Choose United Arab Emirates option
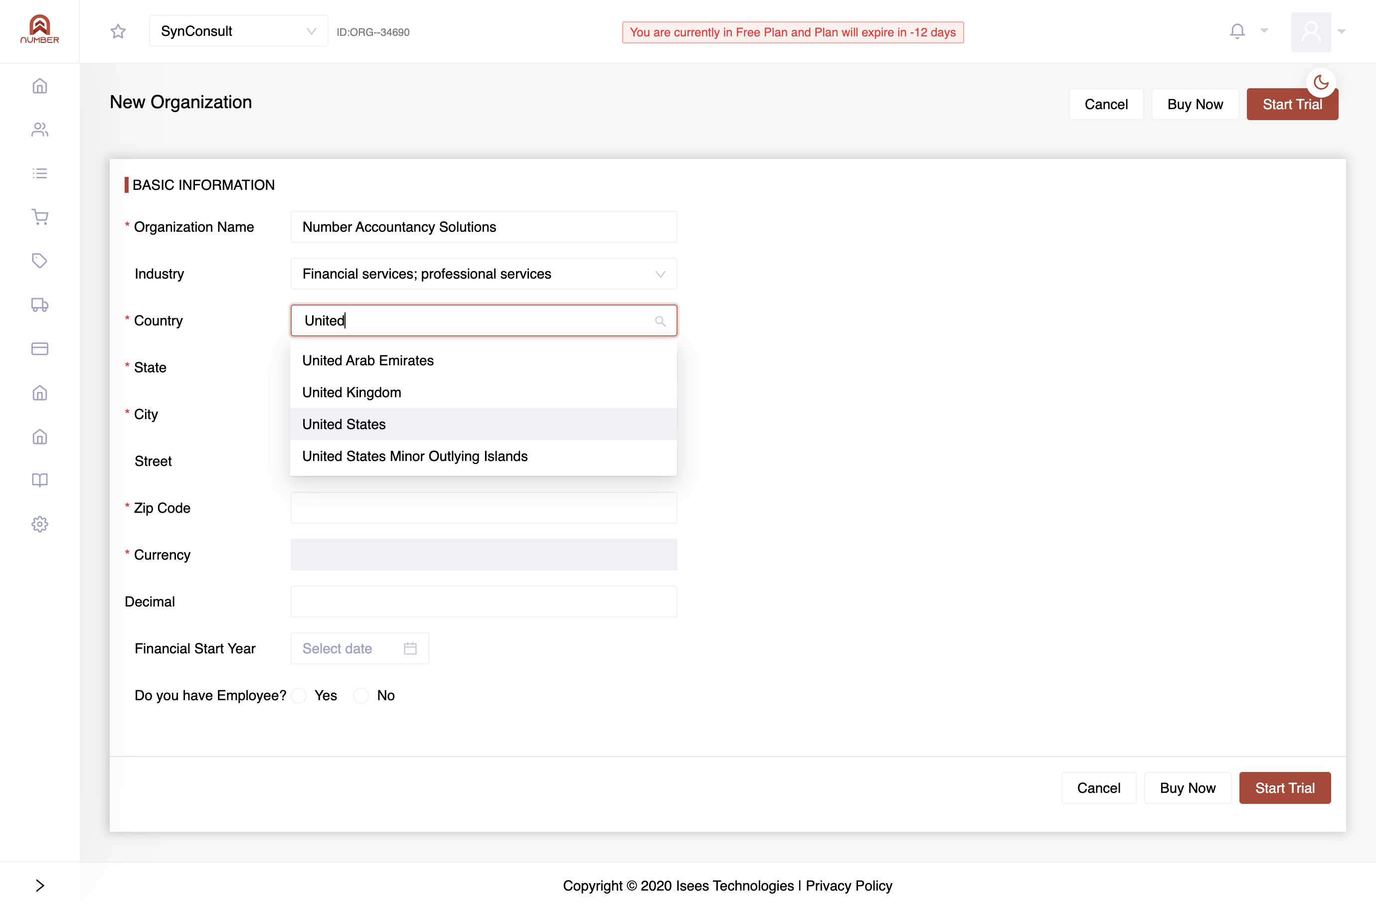Screen dimensions: 1376x909 (x=483, y=361)
